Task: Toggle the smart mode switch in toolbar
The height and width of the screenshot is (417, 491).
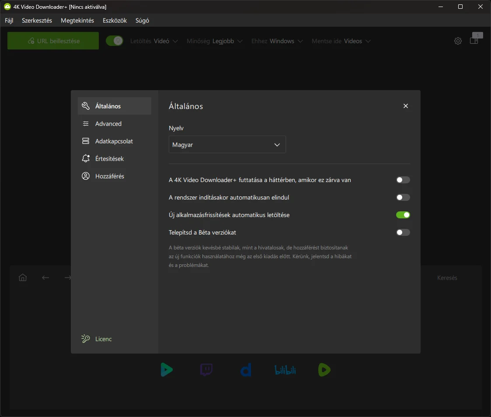Action: (x=114, y=41)
